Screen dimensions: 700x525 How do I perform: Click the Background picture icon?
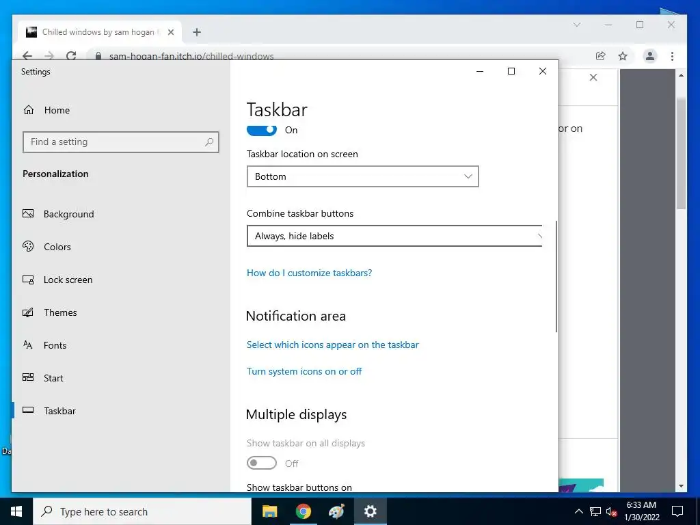(x=28, y=213)
